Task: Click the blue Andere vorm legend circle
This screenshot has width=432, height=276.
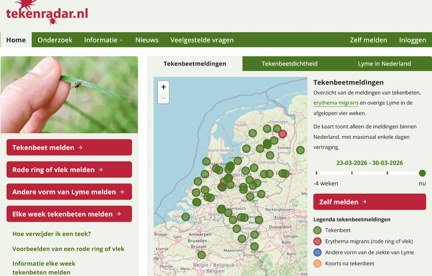Action: (318, 252)
